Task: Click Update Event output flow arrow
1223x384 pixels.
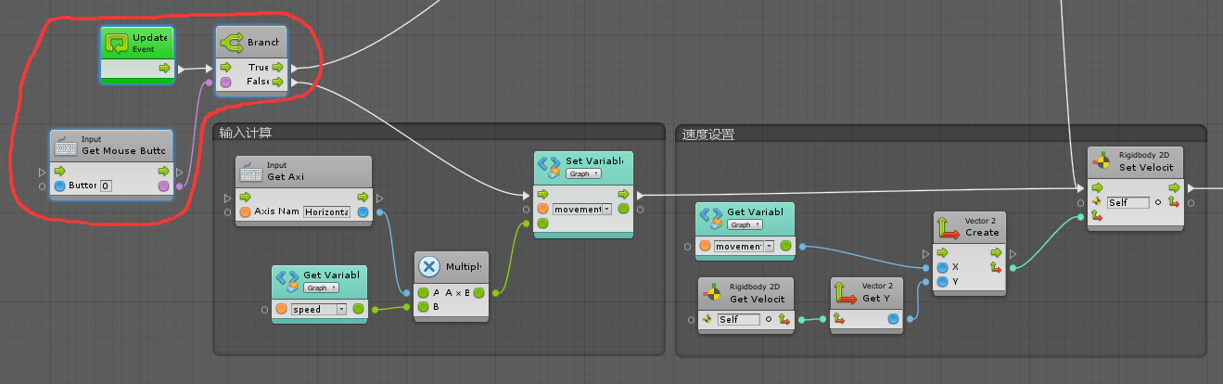Action: point(164,69)
